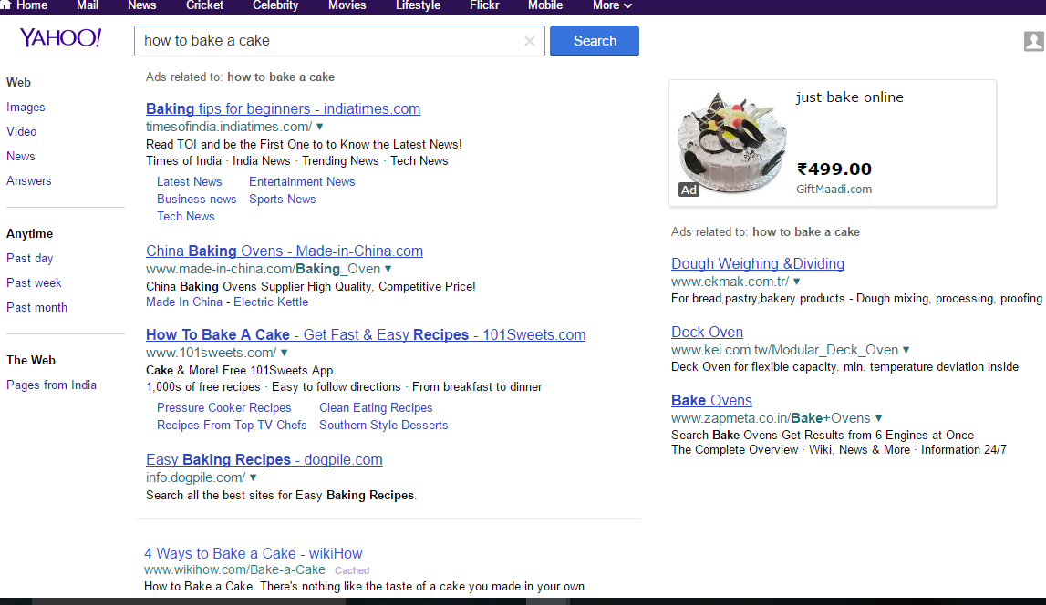Clear the search box with the X icon
1046x605 pixels.
530,41
